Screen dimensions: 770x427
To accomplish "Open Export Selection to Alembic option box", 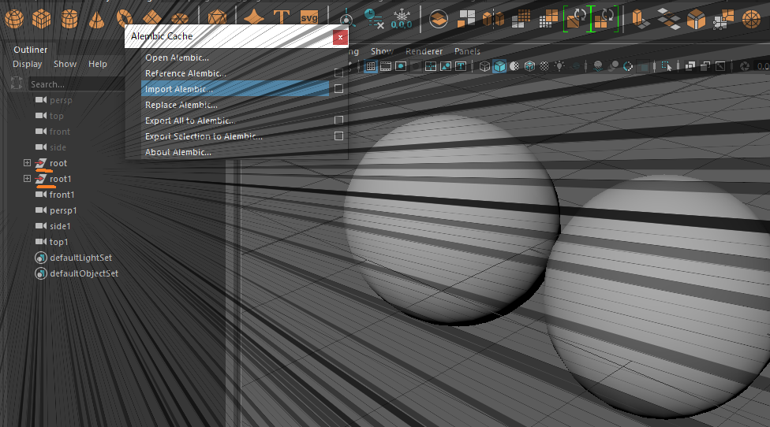I will tap(338, 136).
